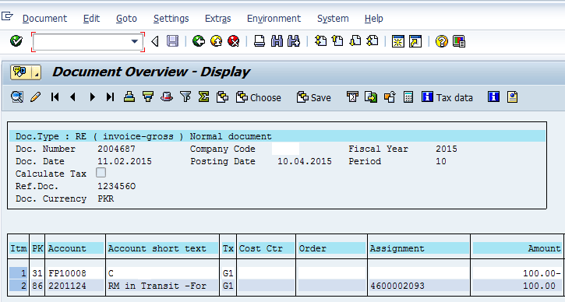Toggle the Calculate Tax checkbox
The height and width of the screenshot is (302, 565).
tap(101, 173)
